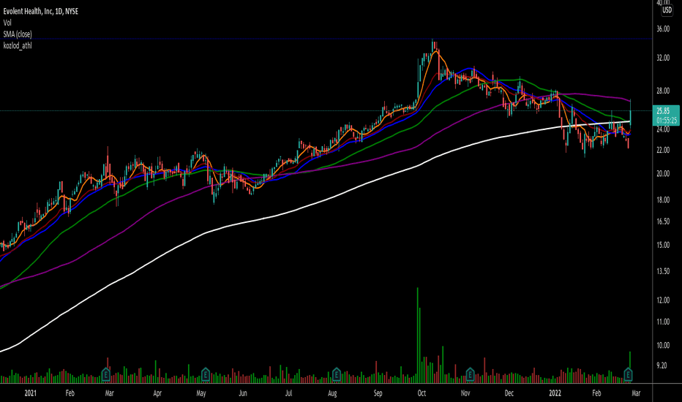Click the earnings marker near November 2021
This screenshot has height=402, width=682.
(470, 373)
